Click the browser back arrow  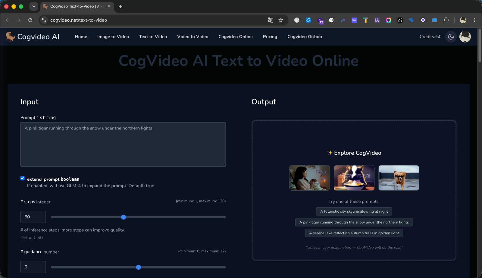pyautogui.click(x=8, y=20)
